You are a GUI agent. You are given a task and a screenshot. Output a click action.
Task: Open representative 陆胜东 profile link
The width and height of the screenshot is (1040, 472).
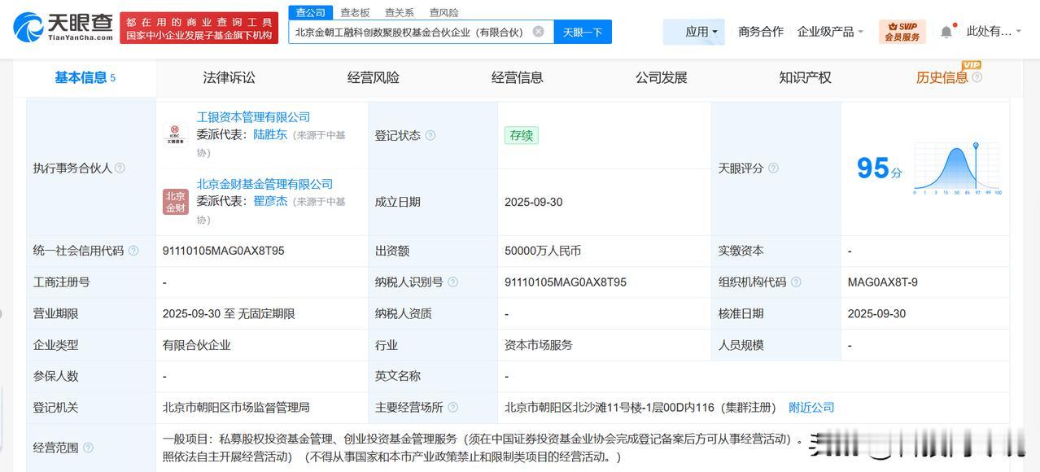[x=270, y=135]
